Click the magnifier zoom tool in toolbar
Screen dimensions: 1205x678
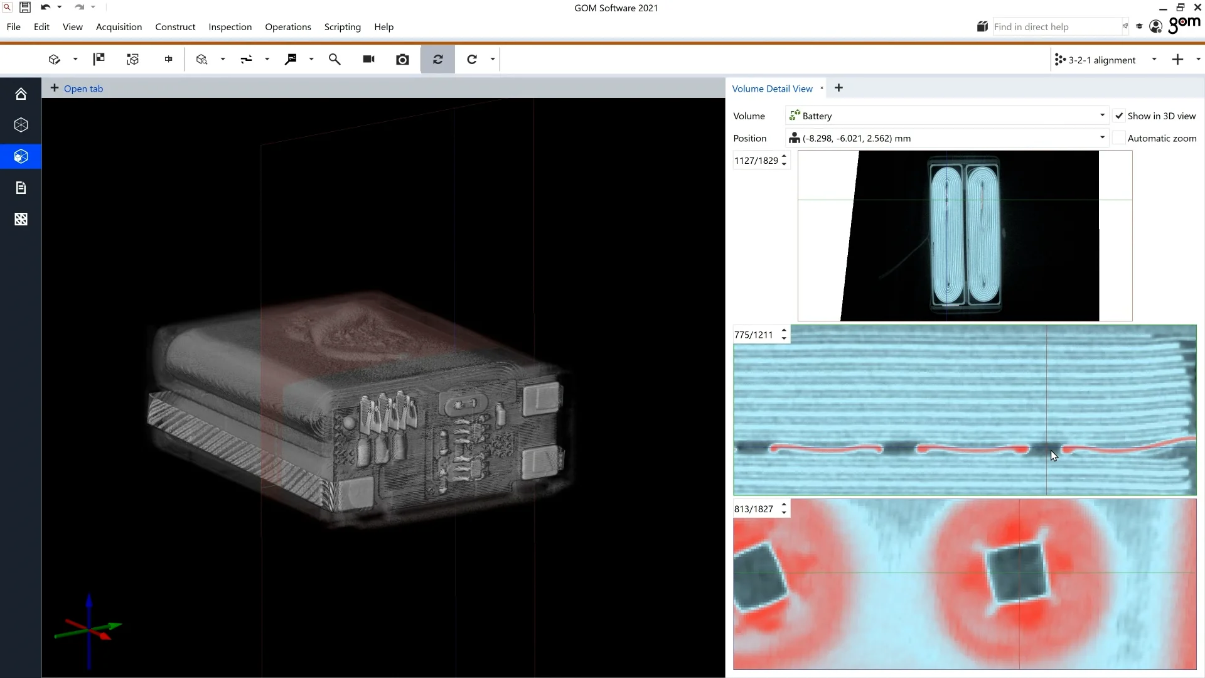coord(335,59)
